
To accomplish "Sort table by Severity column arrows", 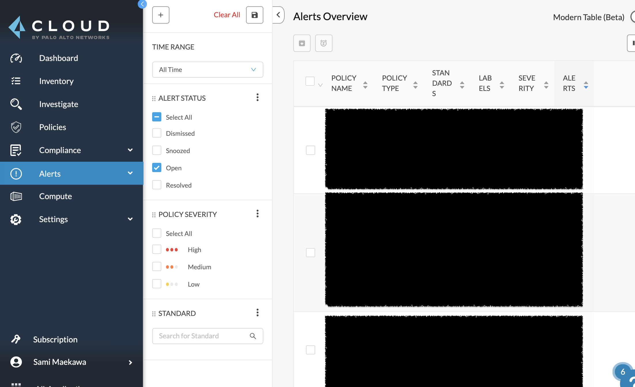I will click(x=546, y=85).
